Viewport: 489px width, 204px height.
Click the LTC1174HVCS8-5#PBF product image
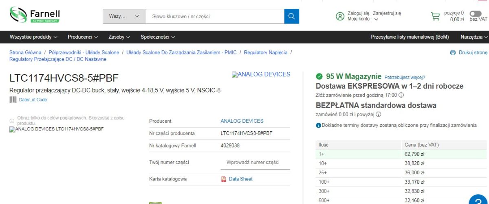pyautogui.click(x=56, y=129)
